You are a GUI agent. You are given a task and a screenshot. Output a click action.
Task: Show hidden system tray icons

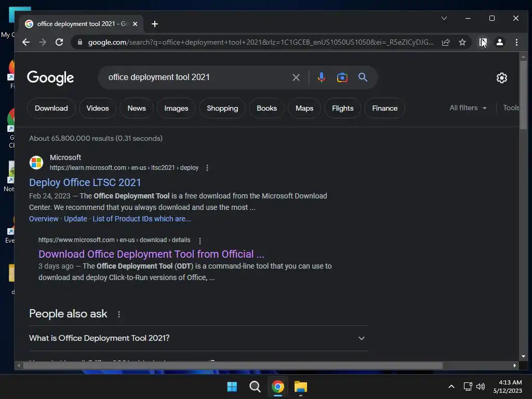451,387
